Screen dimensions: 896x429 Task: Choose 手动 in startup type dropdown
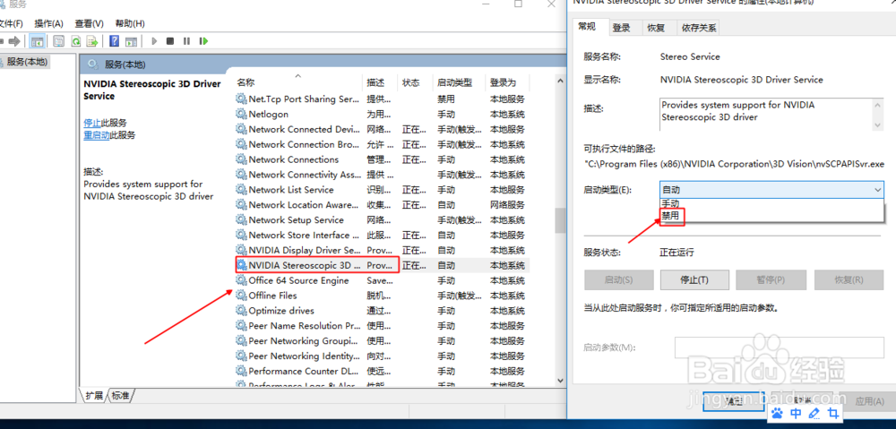(670, 203)
